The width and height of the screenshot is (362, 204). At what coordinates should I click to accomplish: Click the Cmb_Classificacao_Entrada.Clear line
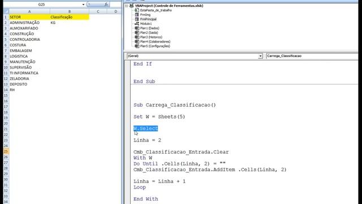pos(181,152)
